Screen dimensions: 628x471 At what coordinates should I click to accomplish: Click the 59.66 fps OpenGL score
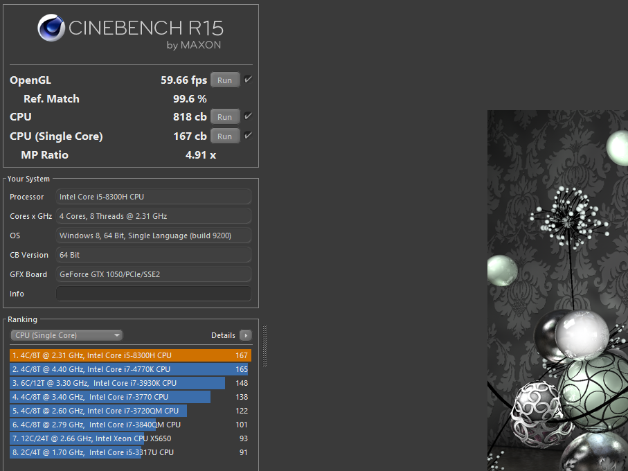(x=184, y=80)
